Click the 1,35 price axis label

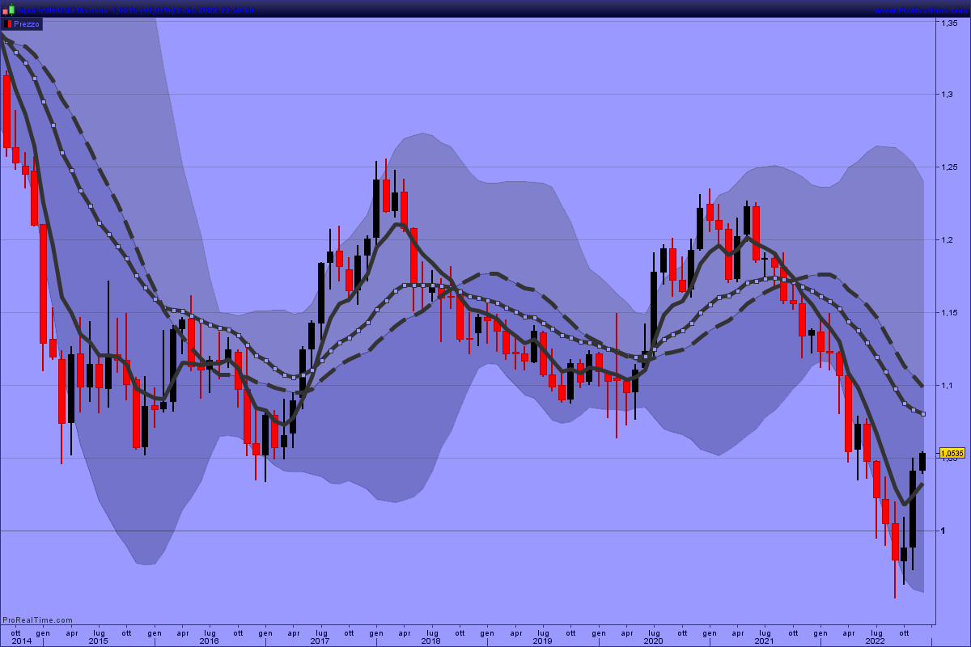(948, 23)
